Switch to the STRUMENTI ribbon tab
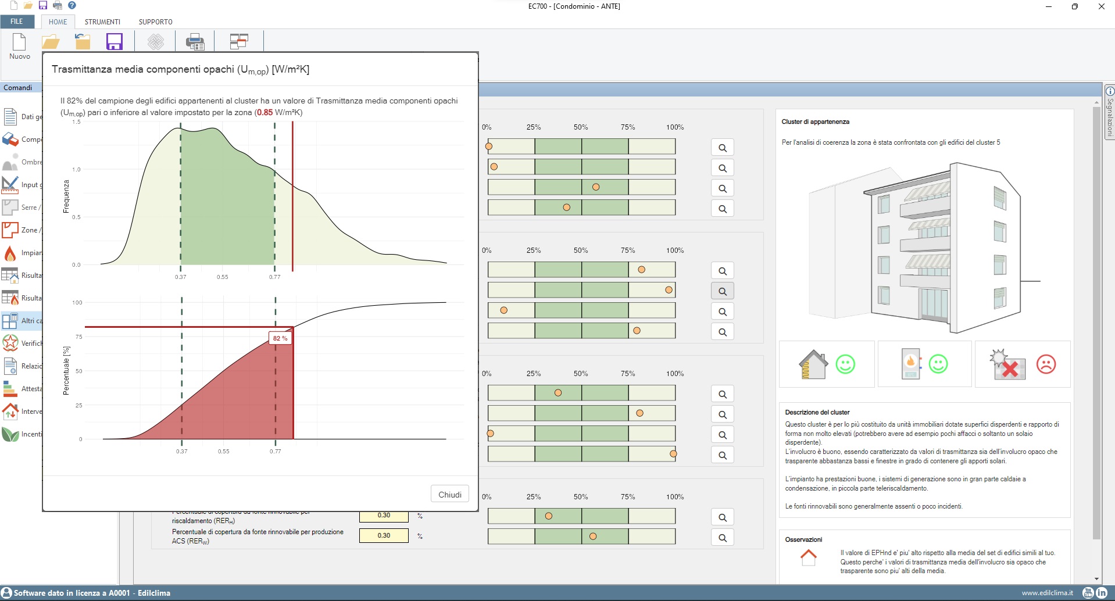Viewport: 1115px width, 601px height. click(x=102, y=22)
